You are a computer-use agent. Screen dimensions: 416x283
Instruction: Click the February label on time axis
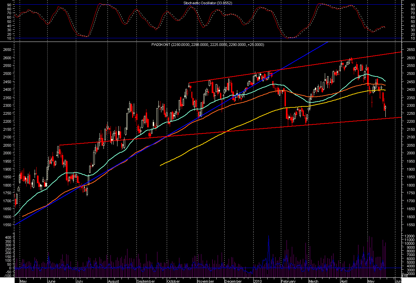click(289, 281)
